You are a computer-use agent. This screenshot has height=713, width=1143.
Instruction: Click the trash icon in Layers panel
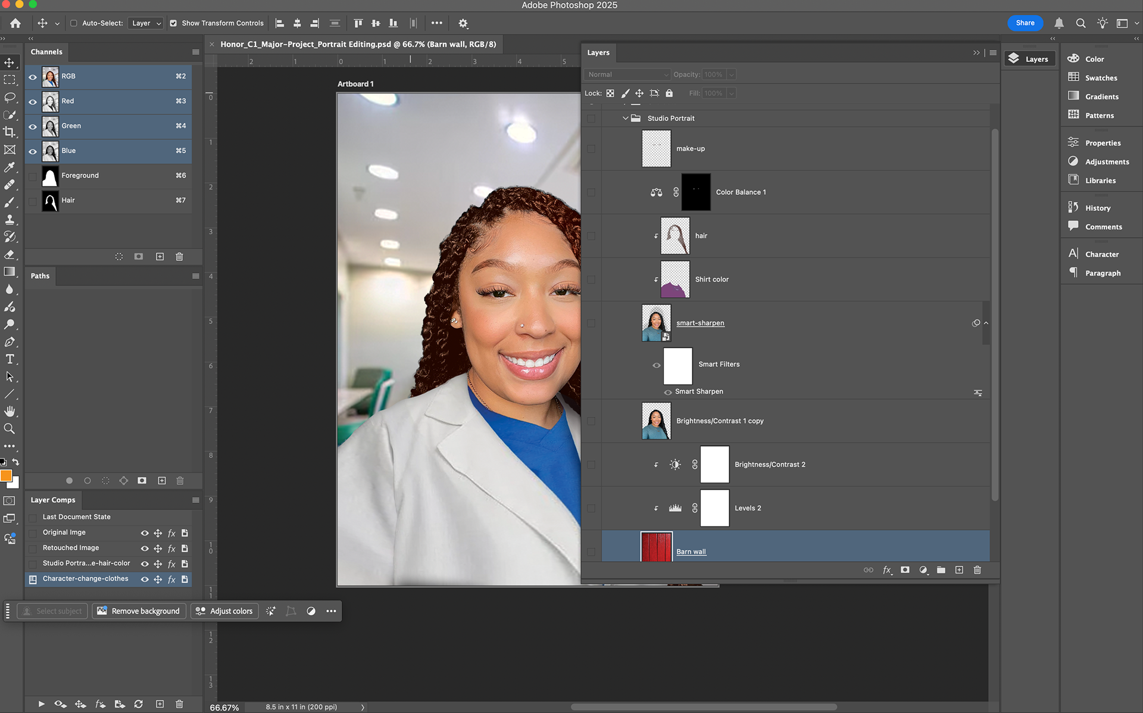tap(977, 570)
